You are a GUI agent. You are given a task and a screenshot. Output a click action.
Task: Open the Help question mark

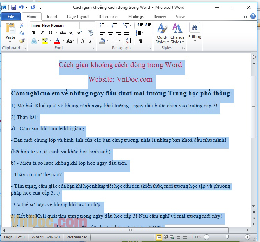tap(253, 16)
